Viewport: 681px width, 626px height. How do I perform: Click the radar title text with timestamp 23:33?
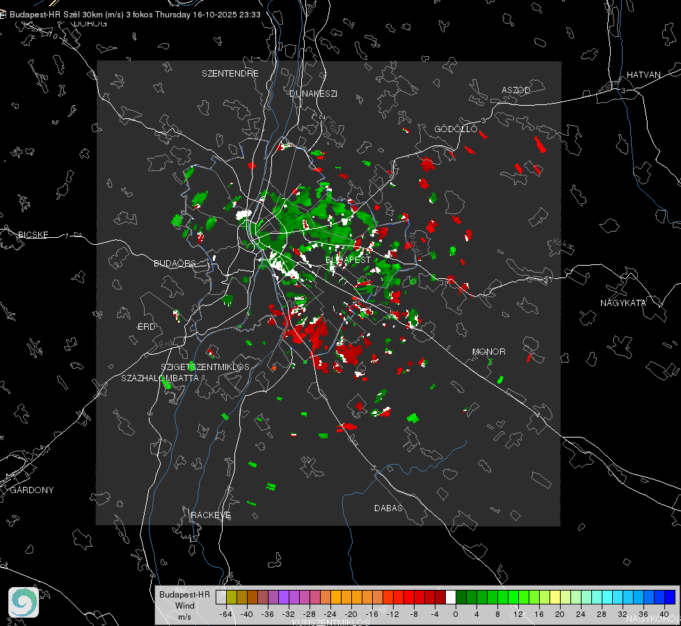pos(135,15)
